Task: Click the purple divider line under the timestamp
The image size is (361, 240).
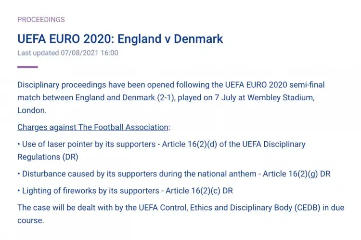Action: coord(27,67)
